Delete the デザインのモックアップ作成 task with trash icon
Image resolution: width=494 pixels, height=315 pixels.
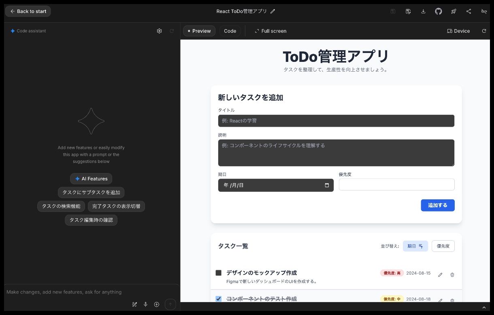452,275
